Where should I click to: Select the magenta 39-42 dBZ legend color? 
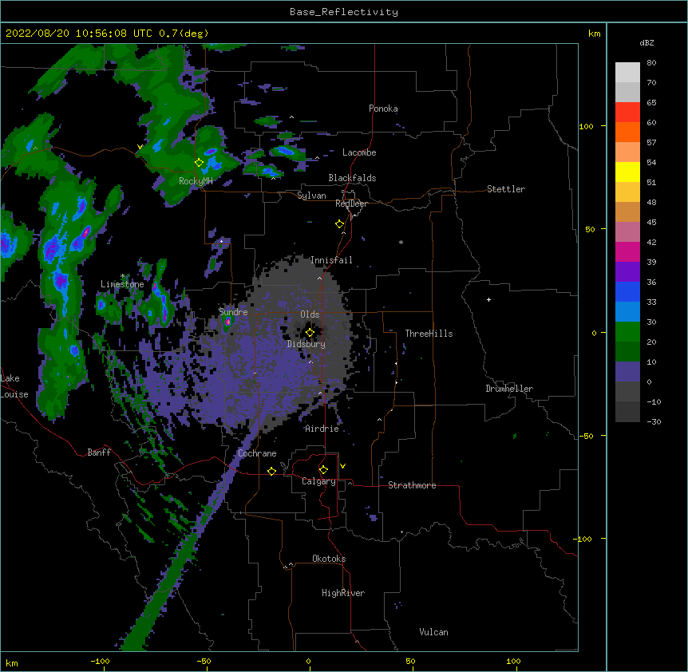click(x=627, y=251)
